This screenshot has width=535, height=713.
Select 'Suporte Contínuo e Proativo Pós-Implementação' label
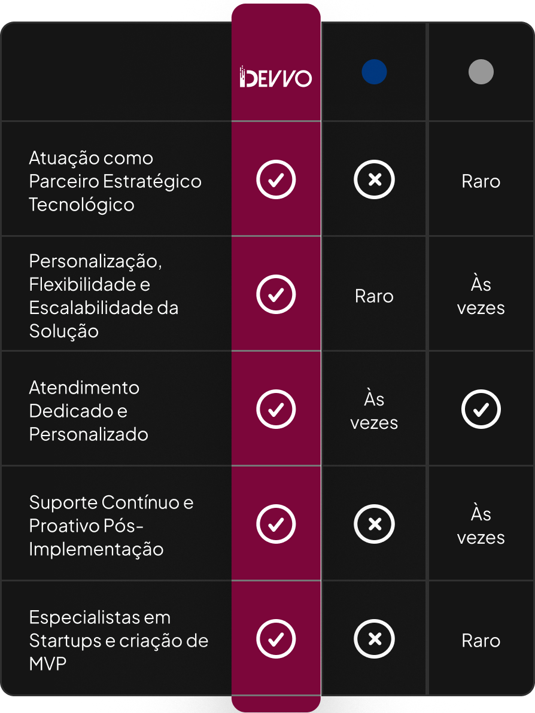[x=111, y=526]
